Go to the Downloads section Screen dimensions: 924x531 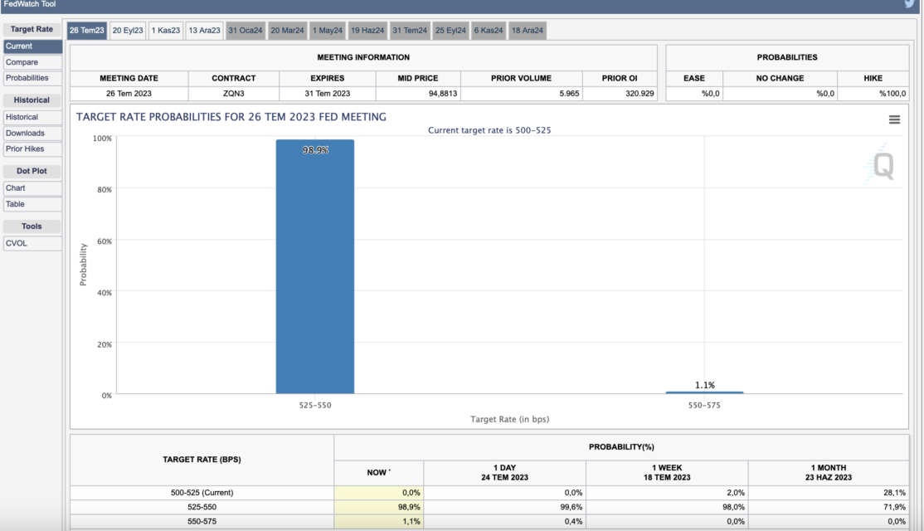click(32, 134)
